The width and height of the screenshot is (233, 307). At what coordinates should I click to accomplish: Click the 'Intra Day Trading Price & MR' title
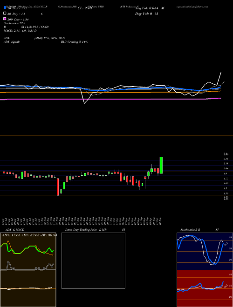tap(86, 230)
